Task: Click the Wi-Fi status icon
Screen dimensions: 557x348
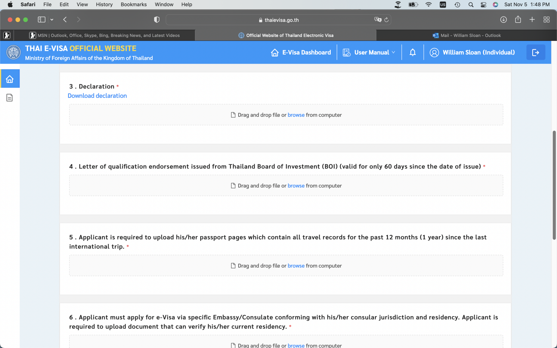Action: point(428,5)
